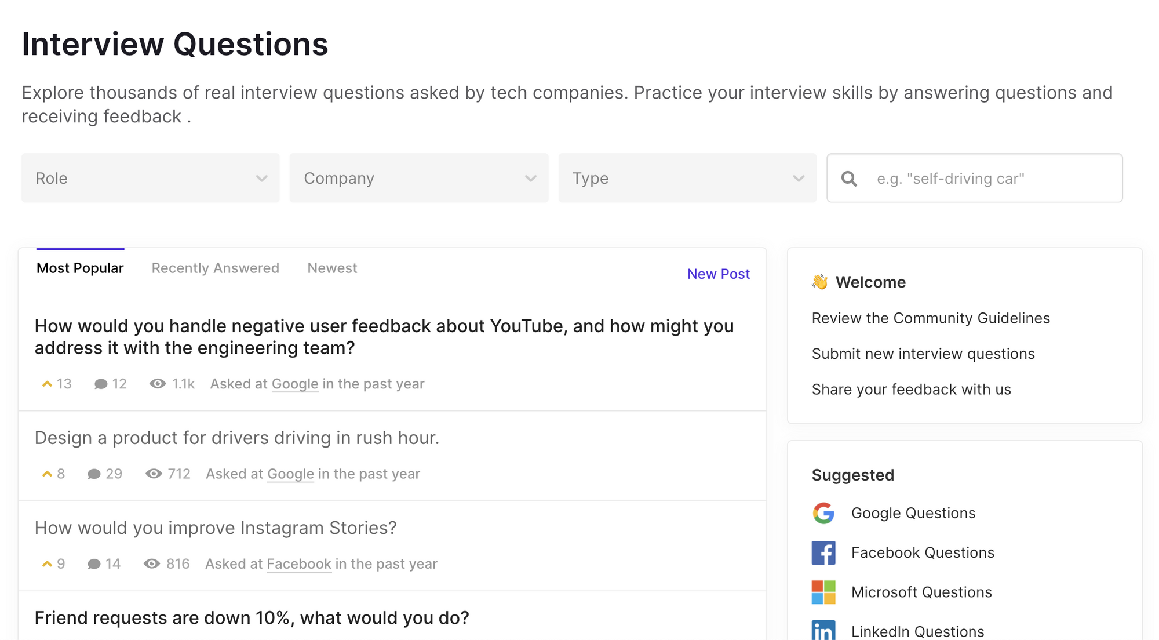Click the Google logo icon
This screenshot has height=640, width=1159.
(823, 513)
